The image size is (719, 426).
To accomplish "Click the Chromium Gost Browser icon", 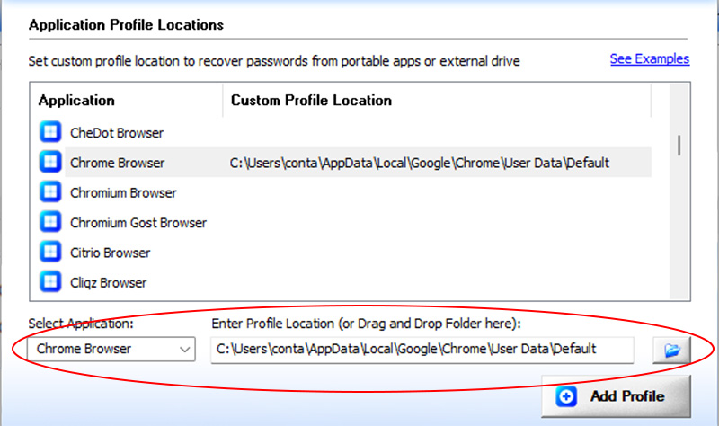I will (50, 222).
